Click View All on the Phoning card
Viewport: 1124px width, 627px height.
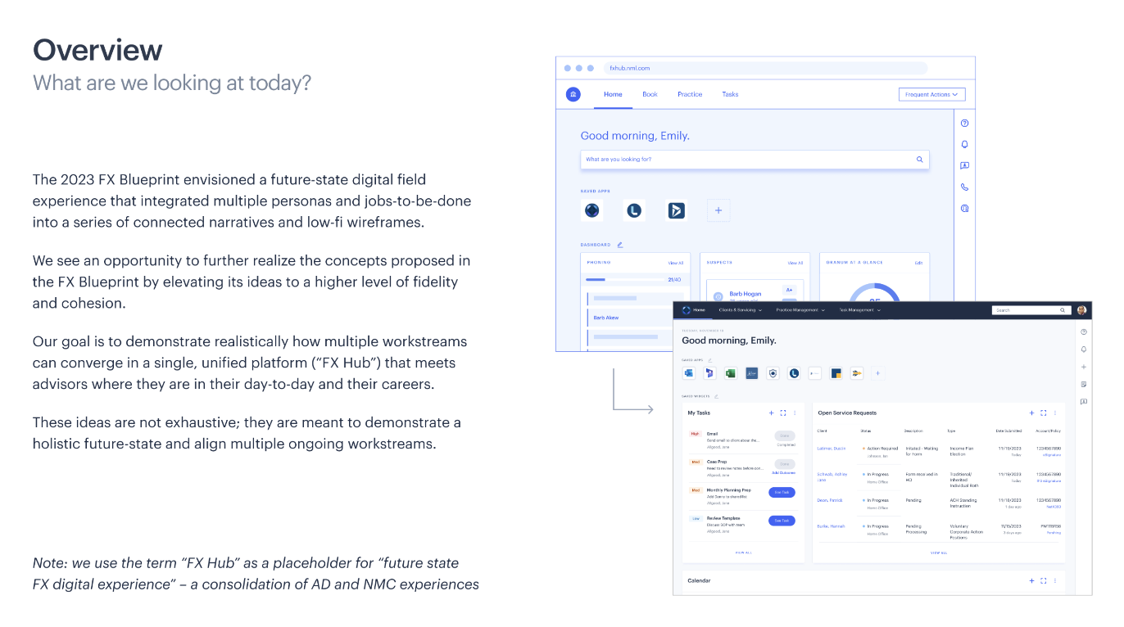(675, 263)
